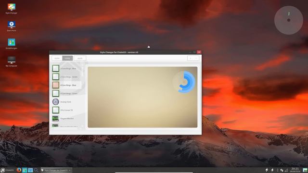Open the My Computer desktop icon
The image size is (308, 173).
click(x=12, y=62)
